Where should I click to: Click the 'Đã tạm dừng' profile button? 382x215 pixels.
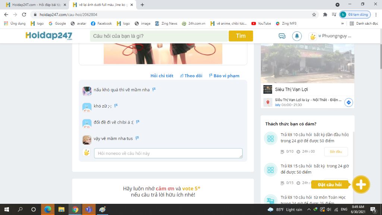[x=355, y=15]
